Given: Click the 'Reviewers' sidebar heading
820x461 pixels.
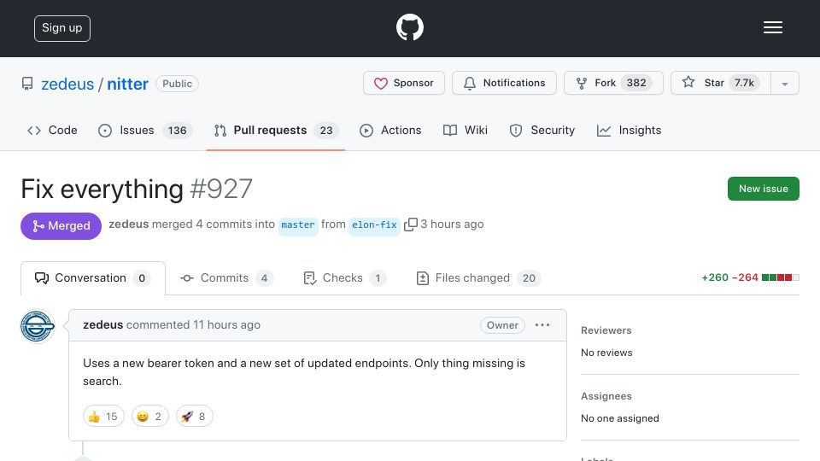Looking at the screenshot, I should [x=606, y=330].
